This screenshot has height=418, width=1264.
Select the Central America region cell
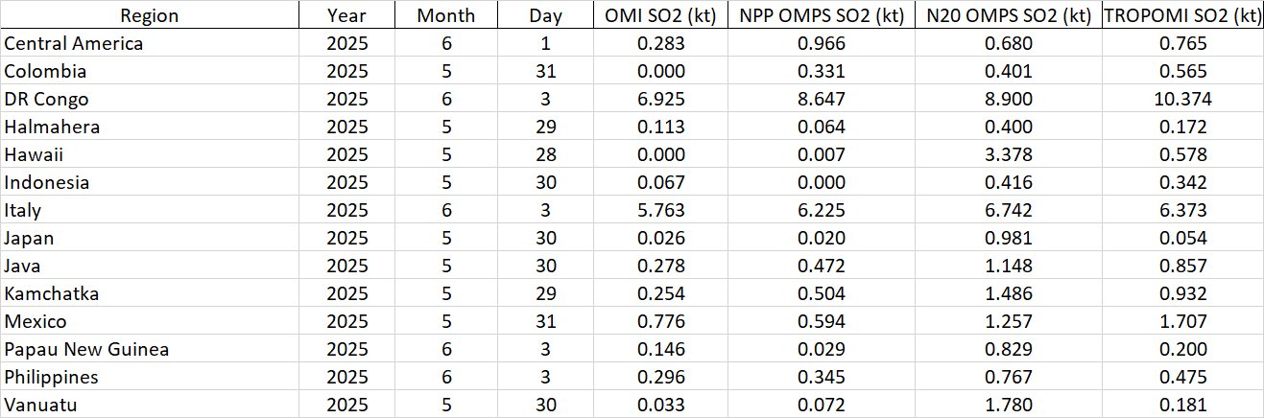[75, 43]
